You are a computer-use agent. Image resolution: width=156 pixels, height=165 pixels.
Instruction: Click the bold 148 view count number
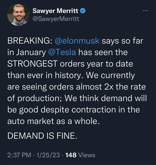coord(71,155)
